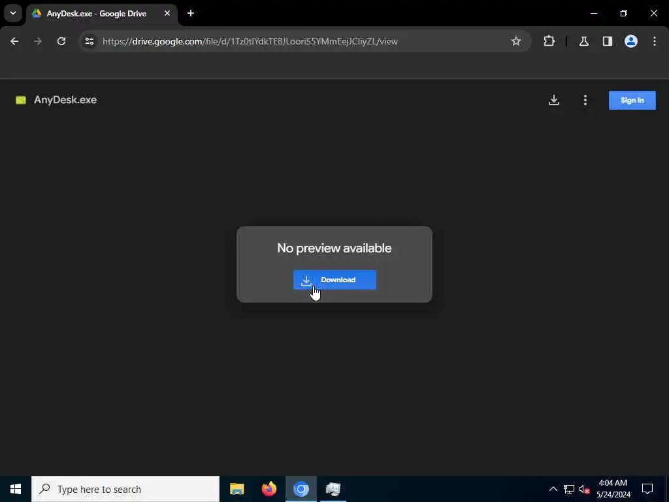Click the AnyDesk.exe file type icon
669x502 pixels.
pos(21,100)
